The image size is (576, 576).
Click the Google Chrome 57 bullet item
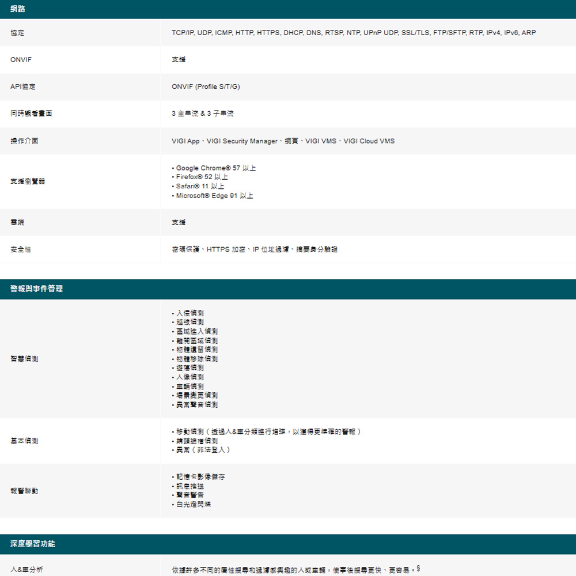215,168
